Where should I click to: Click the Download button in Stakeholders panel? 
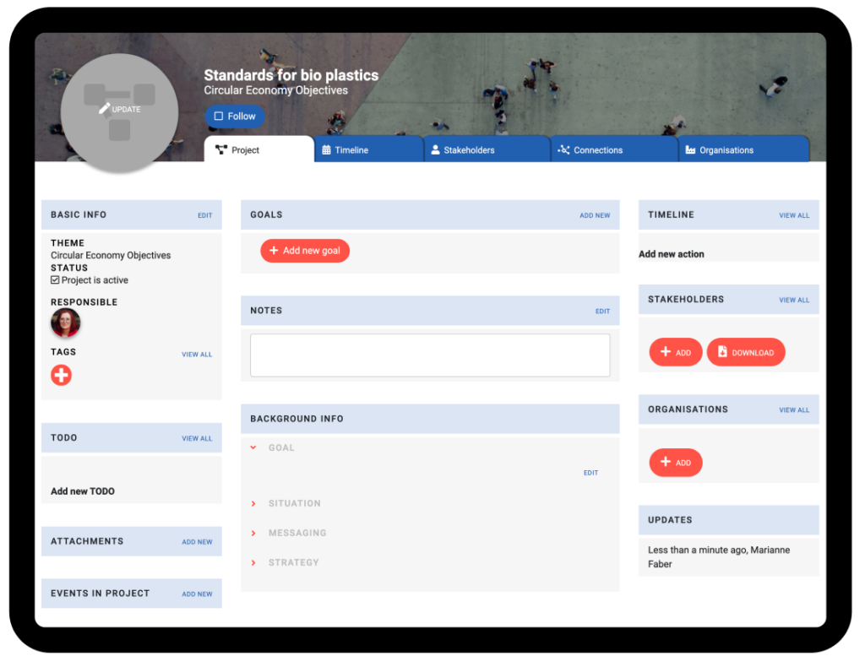[746, 352]
